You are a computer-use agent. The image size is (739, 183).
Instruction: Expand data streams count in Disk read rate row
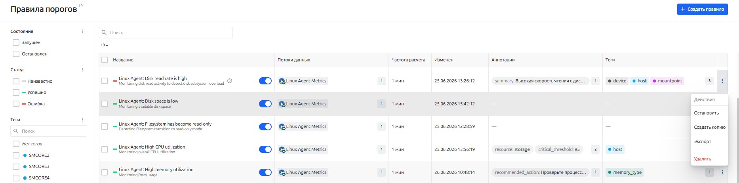[381, 81]
